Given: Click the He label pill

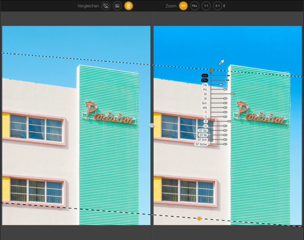Looking at the screenshot, I should (x=205, y=85).
